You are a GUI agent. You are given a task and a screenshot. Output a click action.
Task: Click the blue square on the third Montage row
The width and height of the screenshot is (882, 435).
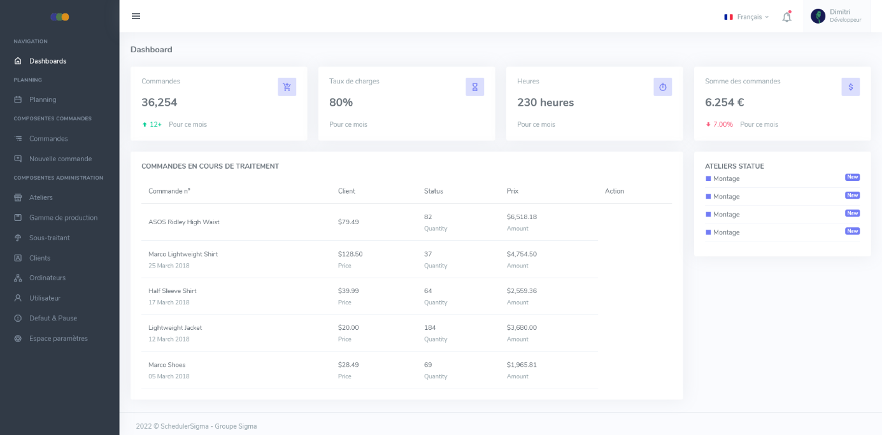(708, 215)
